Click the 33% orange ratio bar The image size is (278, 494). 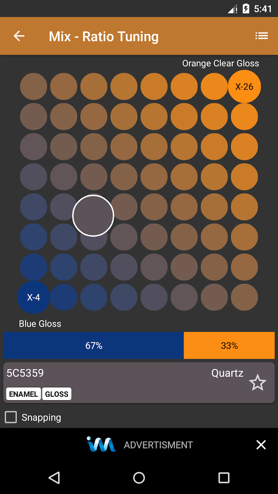coord(229,345)
